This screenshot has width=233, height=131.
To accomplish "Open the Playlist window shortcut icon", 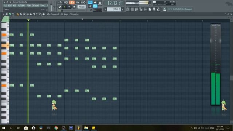I will click(x=128, y=9).
